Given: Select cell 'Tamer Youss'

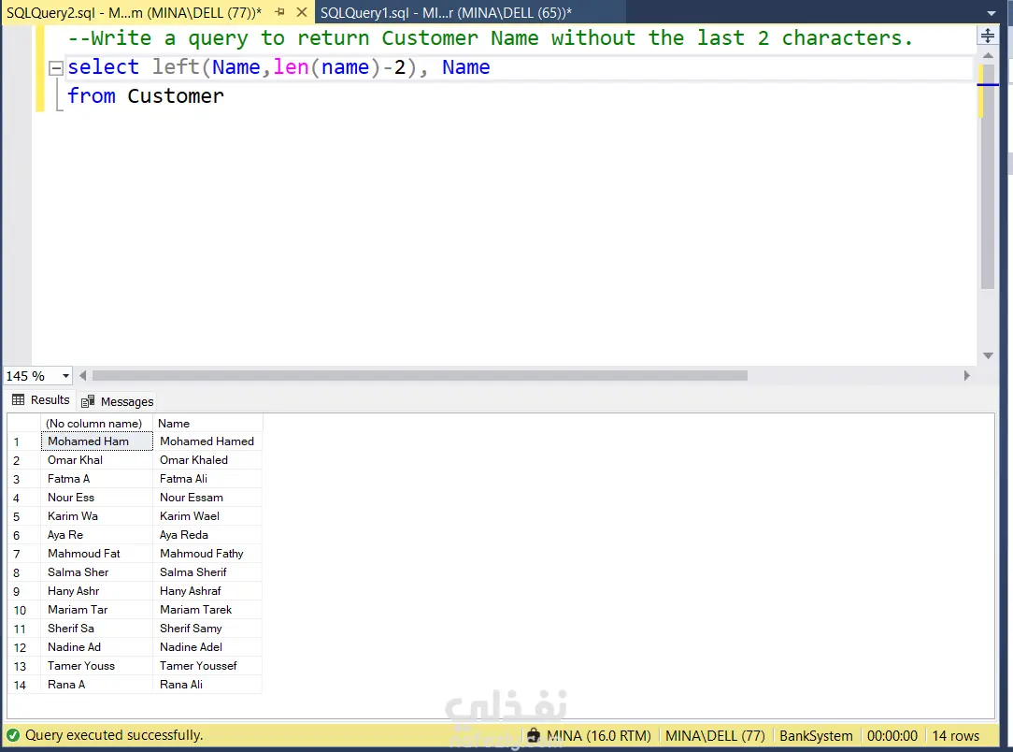Looking at the screenshot, I should coord(97,667).
